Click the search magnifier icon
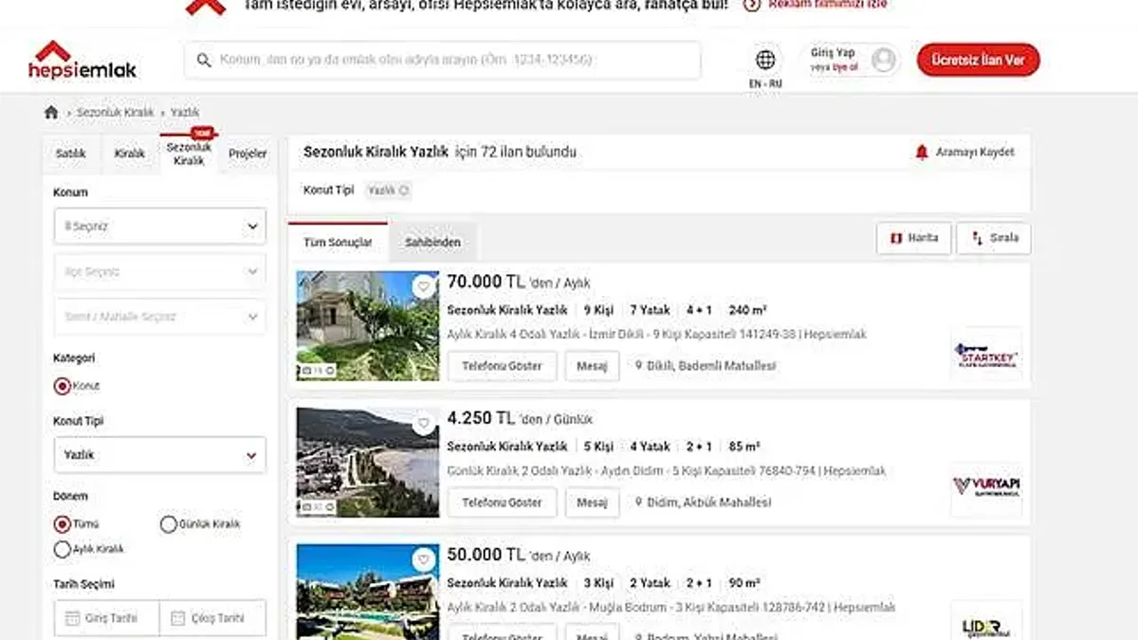The image size is (1138, 640). tap(204, 60)
